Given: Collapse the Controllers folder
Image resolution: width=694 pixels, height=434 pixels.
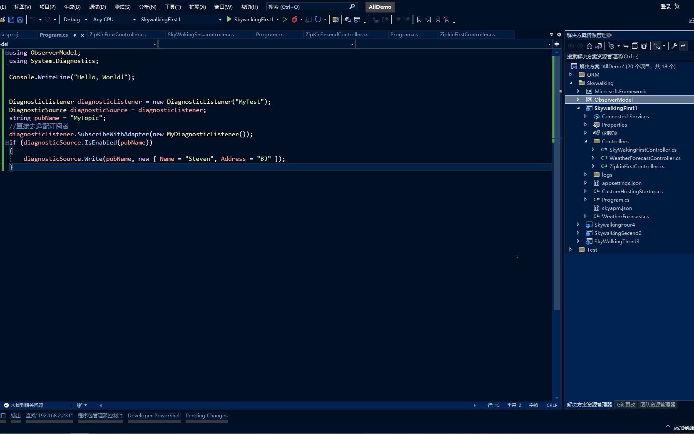Looking at the screenshot, I should tap(586, 141).
